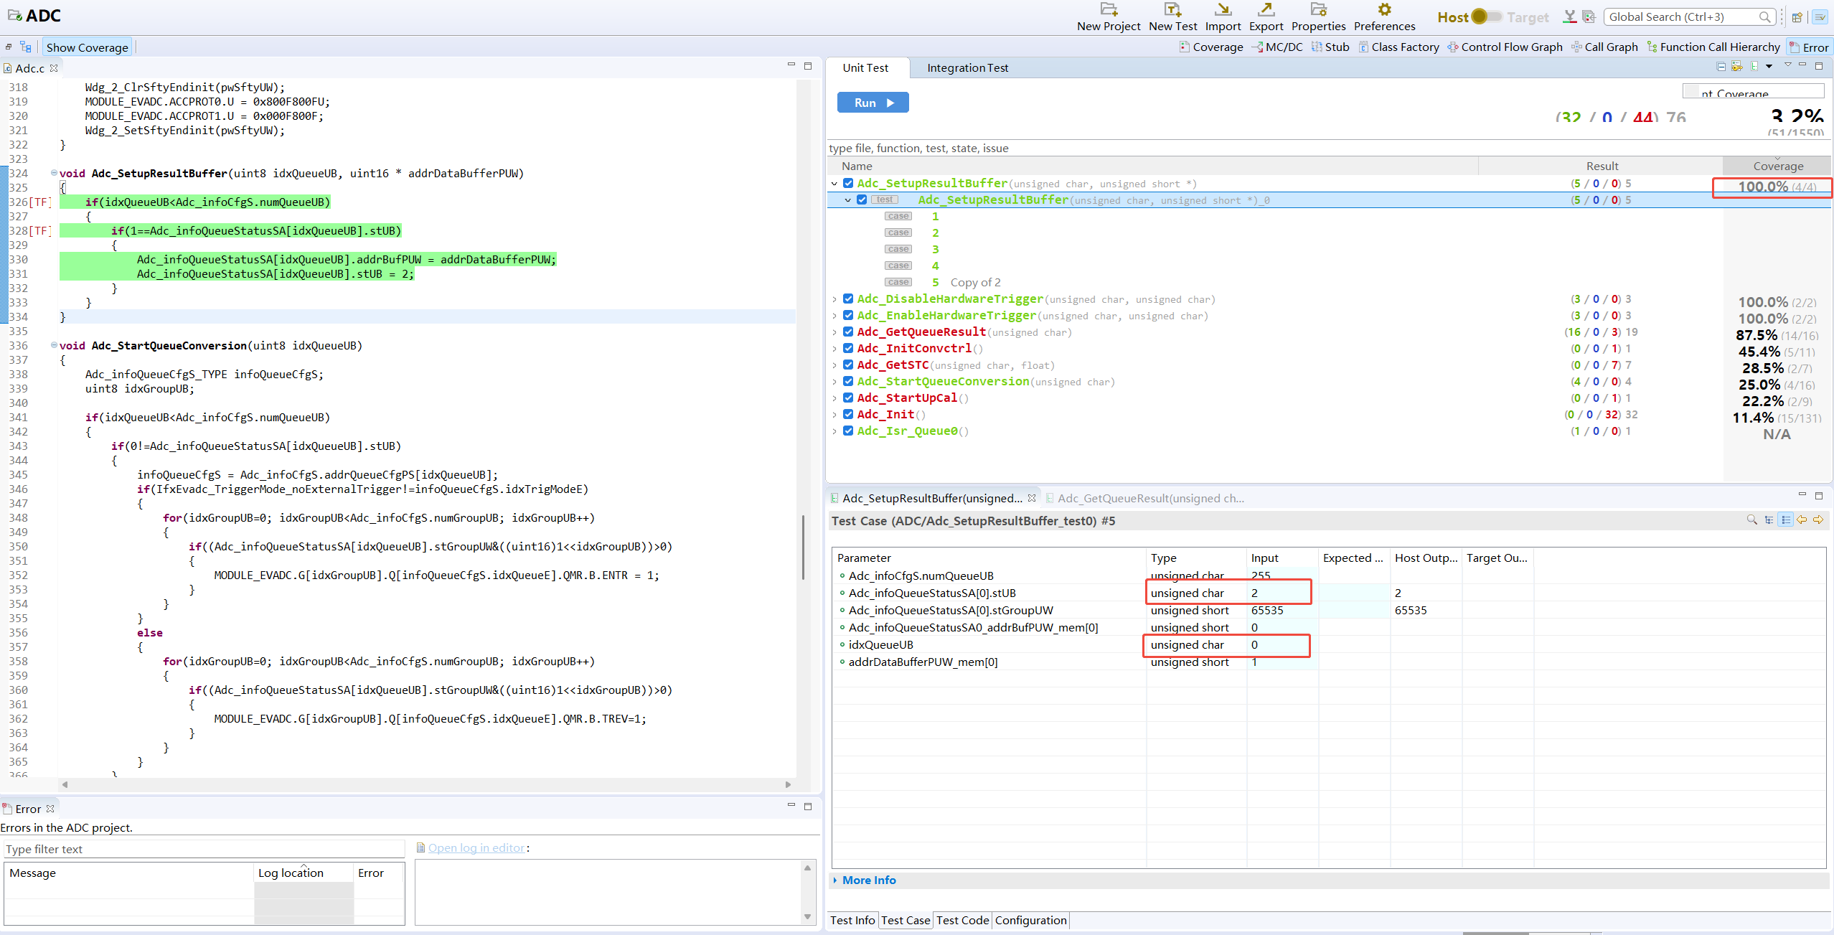1834x935 pixels.
Task: Click the Global Search input field
Action: [1679, 17]
